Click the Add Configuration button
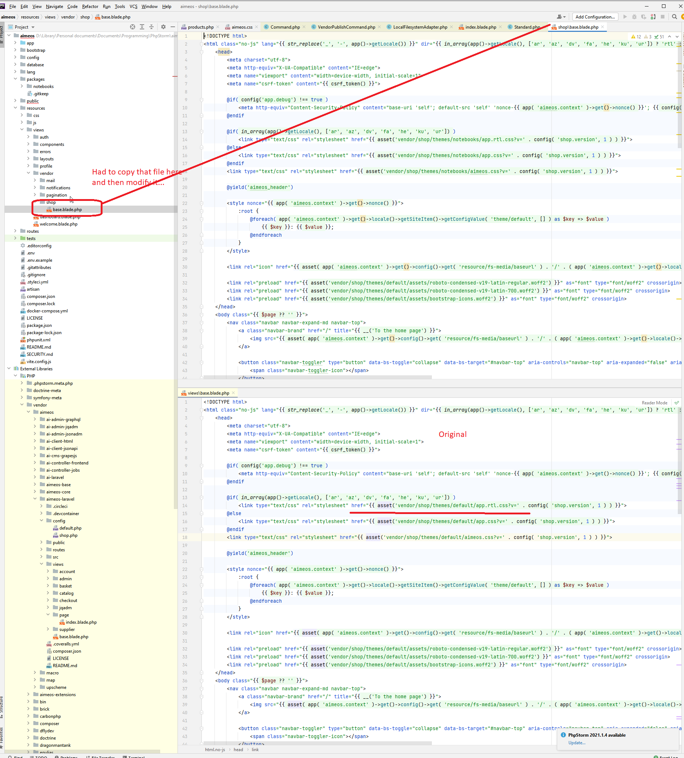 [x=595, y=17]
